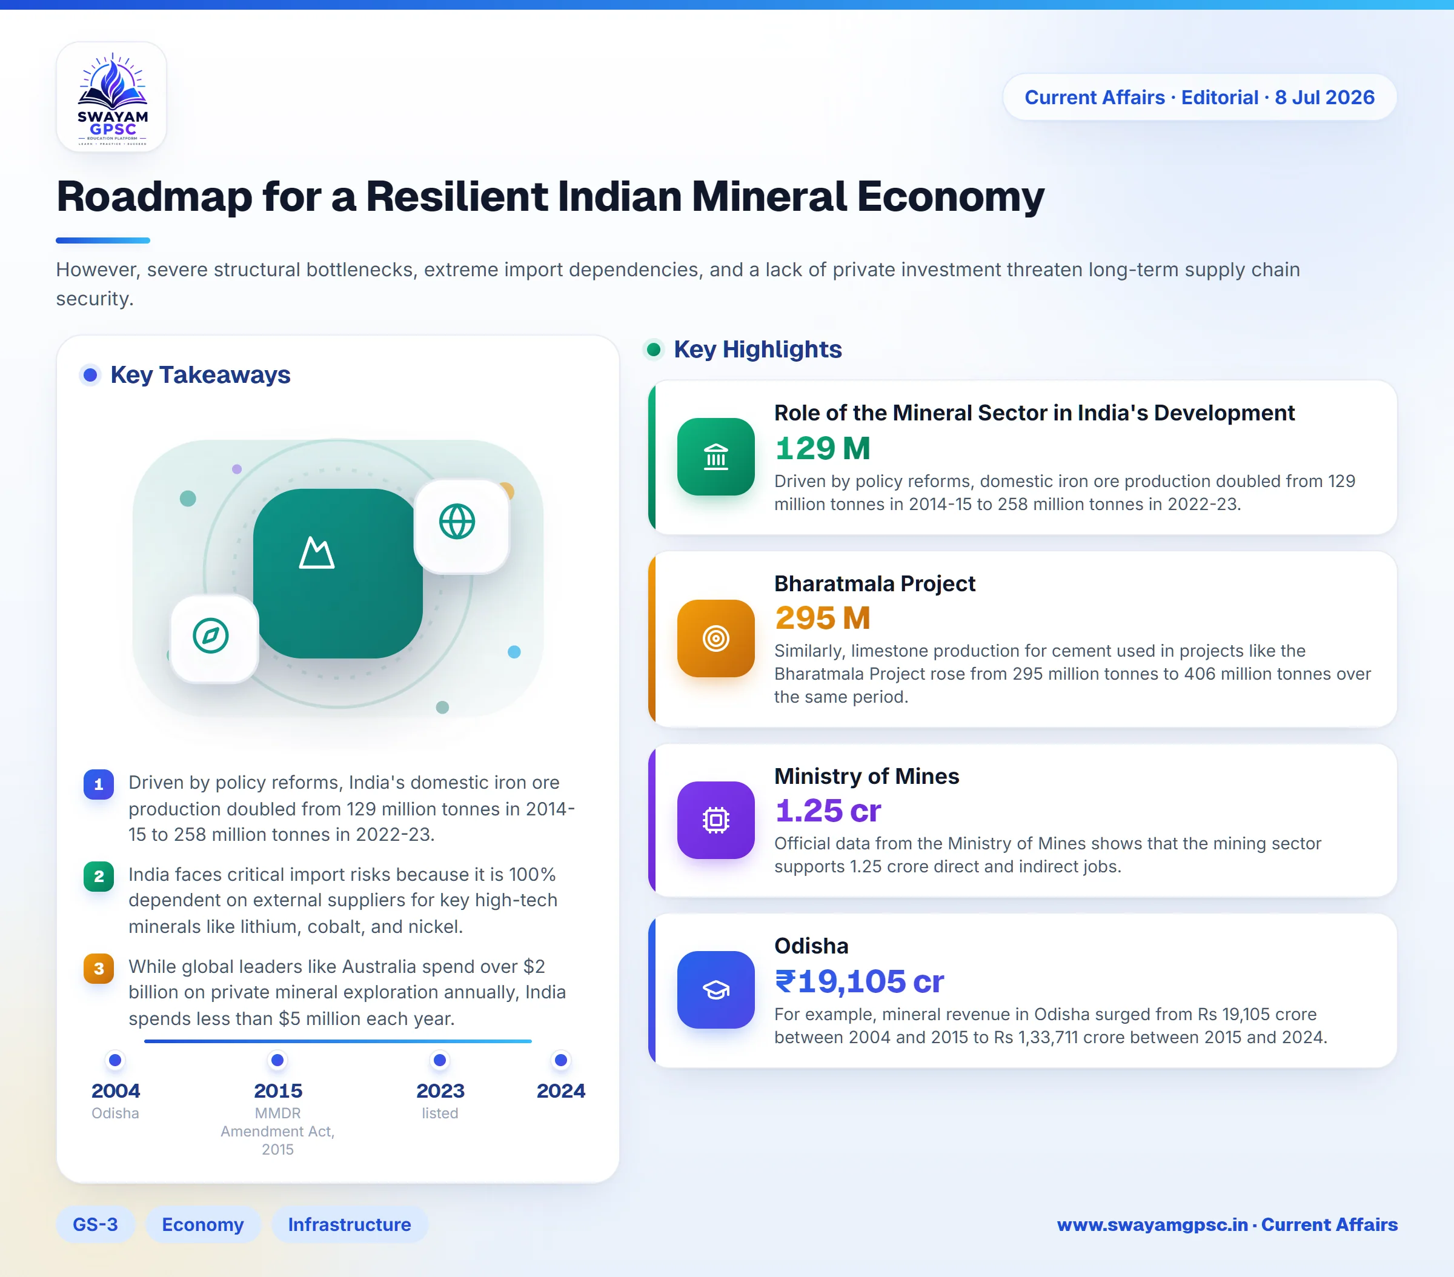Select the GS-3 tag
This screenshot has width=1454, height=1277.
[95, 1224]
